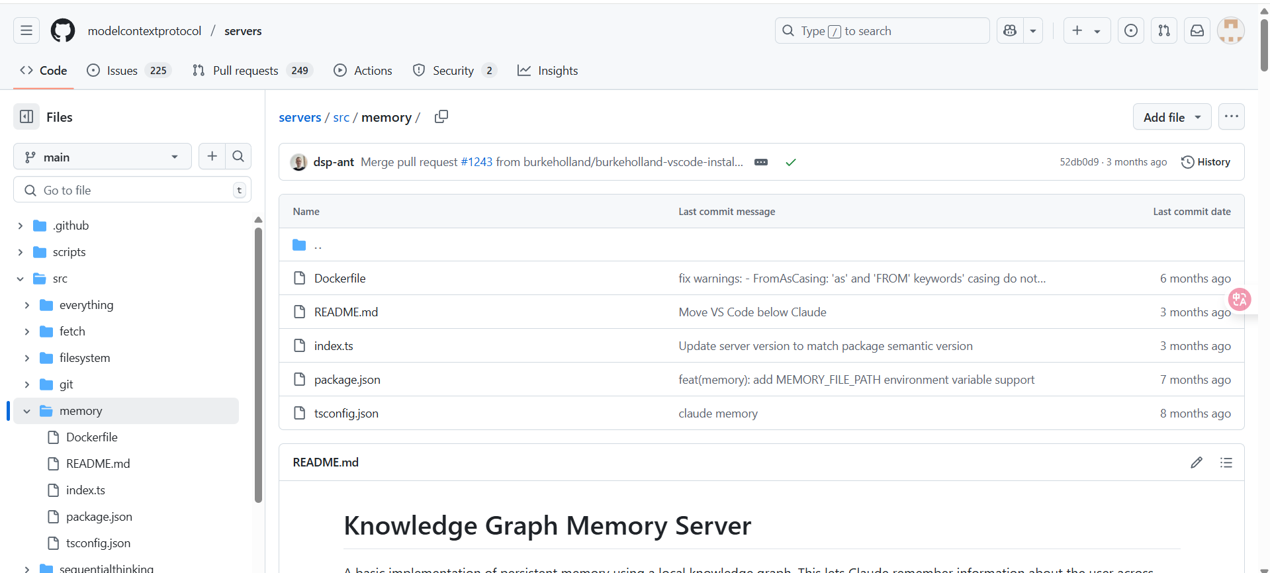This screenshot has height=573, width=1270.
Task: Open servers repository link in header
Action: click(x=243, y=31)
